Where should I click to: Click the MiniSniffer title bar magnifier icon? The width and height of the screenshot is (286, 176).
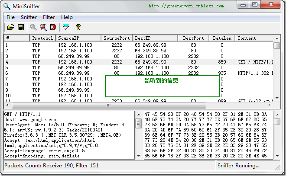7,6
